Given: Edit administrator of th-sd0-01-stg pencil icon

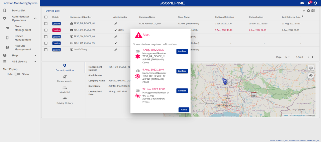Looking at the screenshot, I should coord(116,50).
